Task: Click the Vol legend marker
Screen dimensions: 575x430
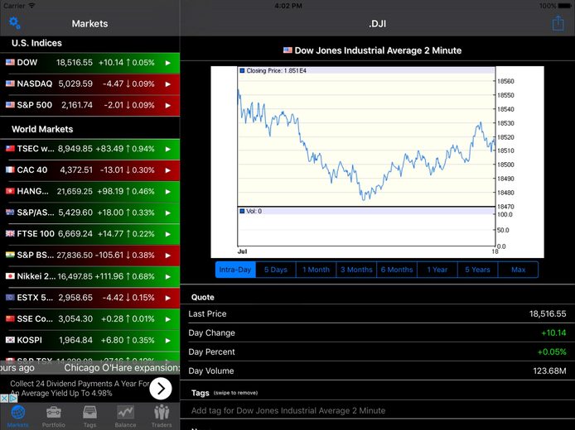Action: pyautogui.click(x=242, y=211)
